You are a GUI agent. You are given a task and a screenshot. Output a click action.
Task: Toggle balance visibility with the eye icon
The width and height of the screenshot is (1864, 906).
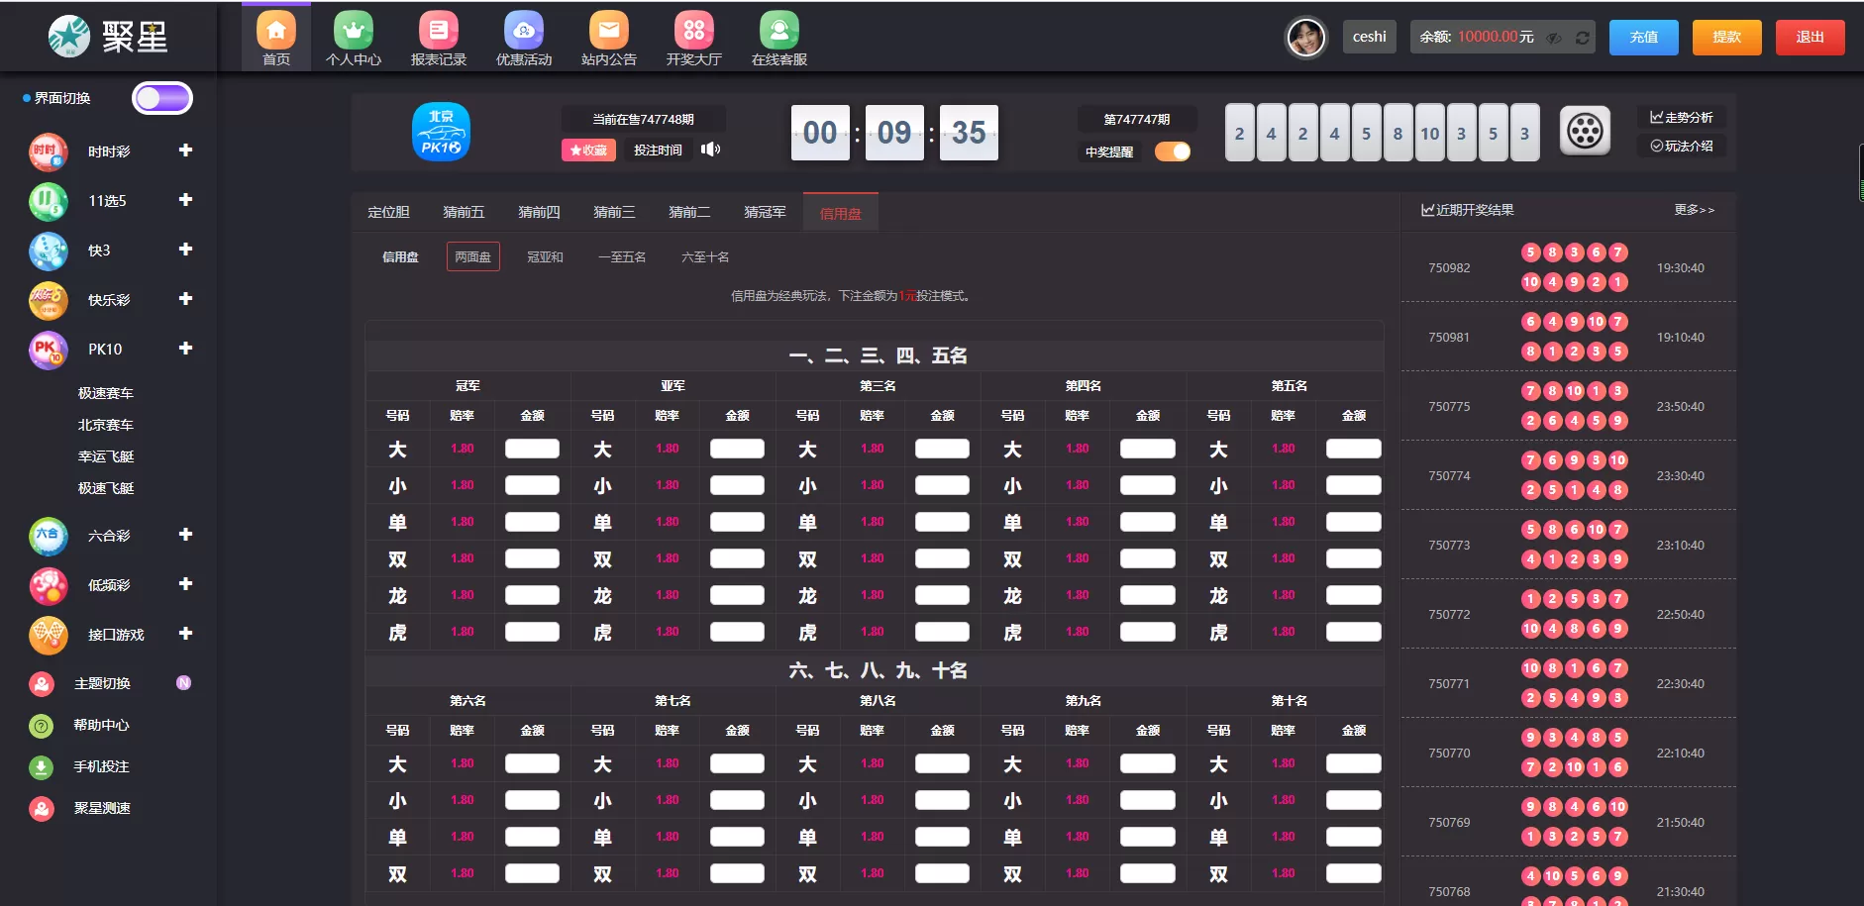[x=1554, y=38]
